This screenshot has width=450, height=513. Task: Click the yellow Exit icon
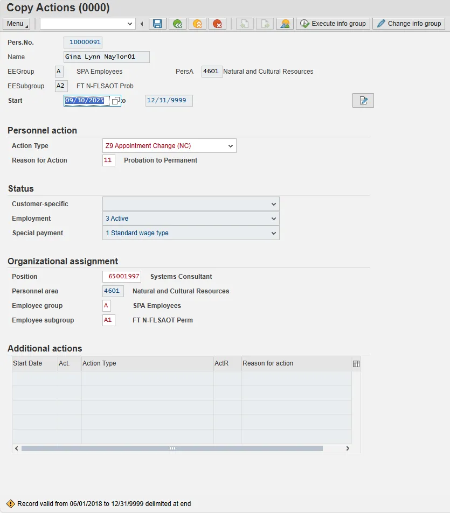tap(197, 24)
